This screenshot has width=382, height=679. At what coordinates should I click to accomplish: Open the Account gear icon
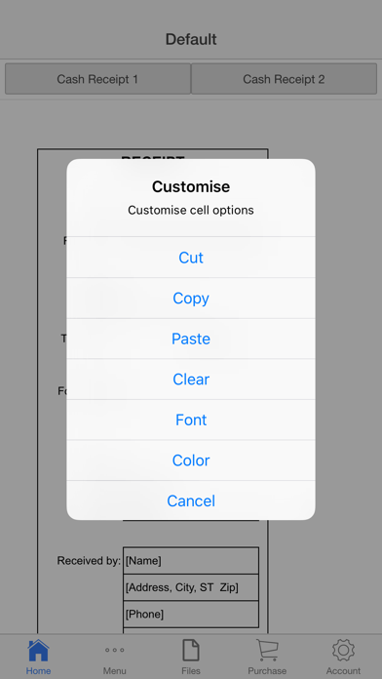tap(343, 651)
